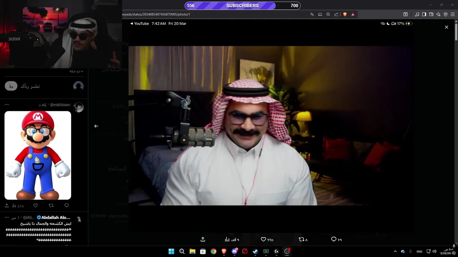Open replies on main photo tweet showing 29
The image size is (458, 257).
(336, 240)
